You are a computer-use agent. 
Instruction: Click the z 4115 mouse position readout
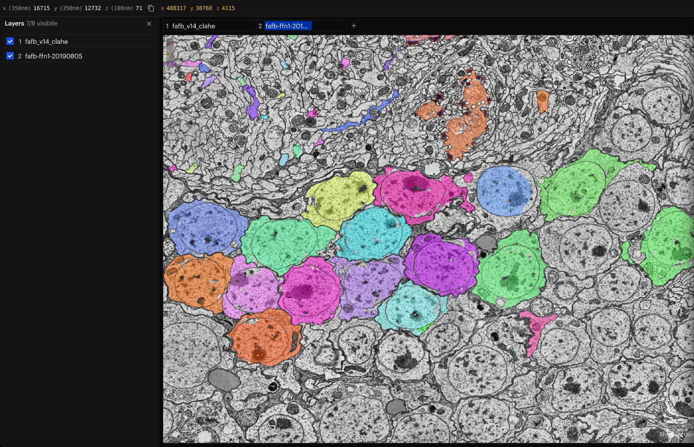click(225, 8)
